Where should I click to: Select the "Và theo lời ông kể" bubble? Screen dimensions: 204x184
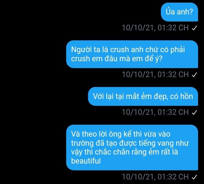tap(132, 147)
